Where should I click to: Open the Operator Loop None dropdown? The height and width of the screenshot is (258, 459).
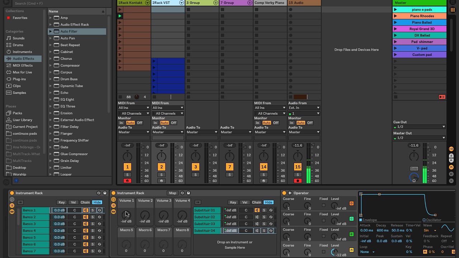tap(368, 252)
